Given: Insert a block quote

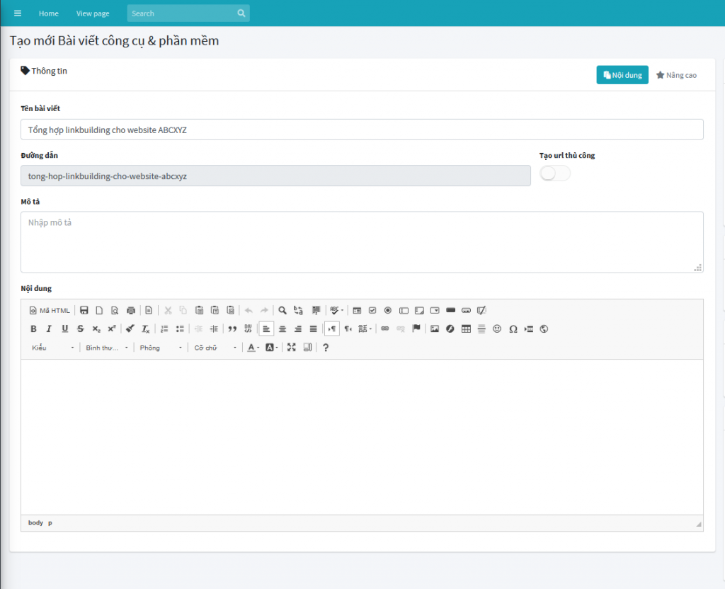Looking at the screenshot, I should pos(232,328).
